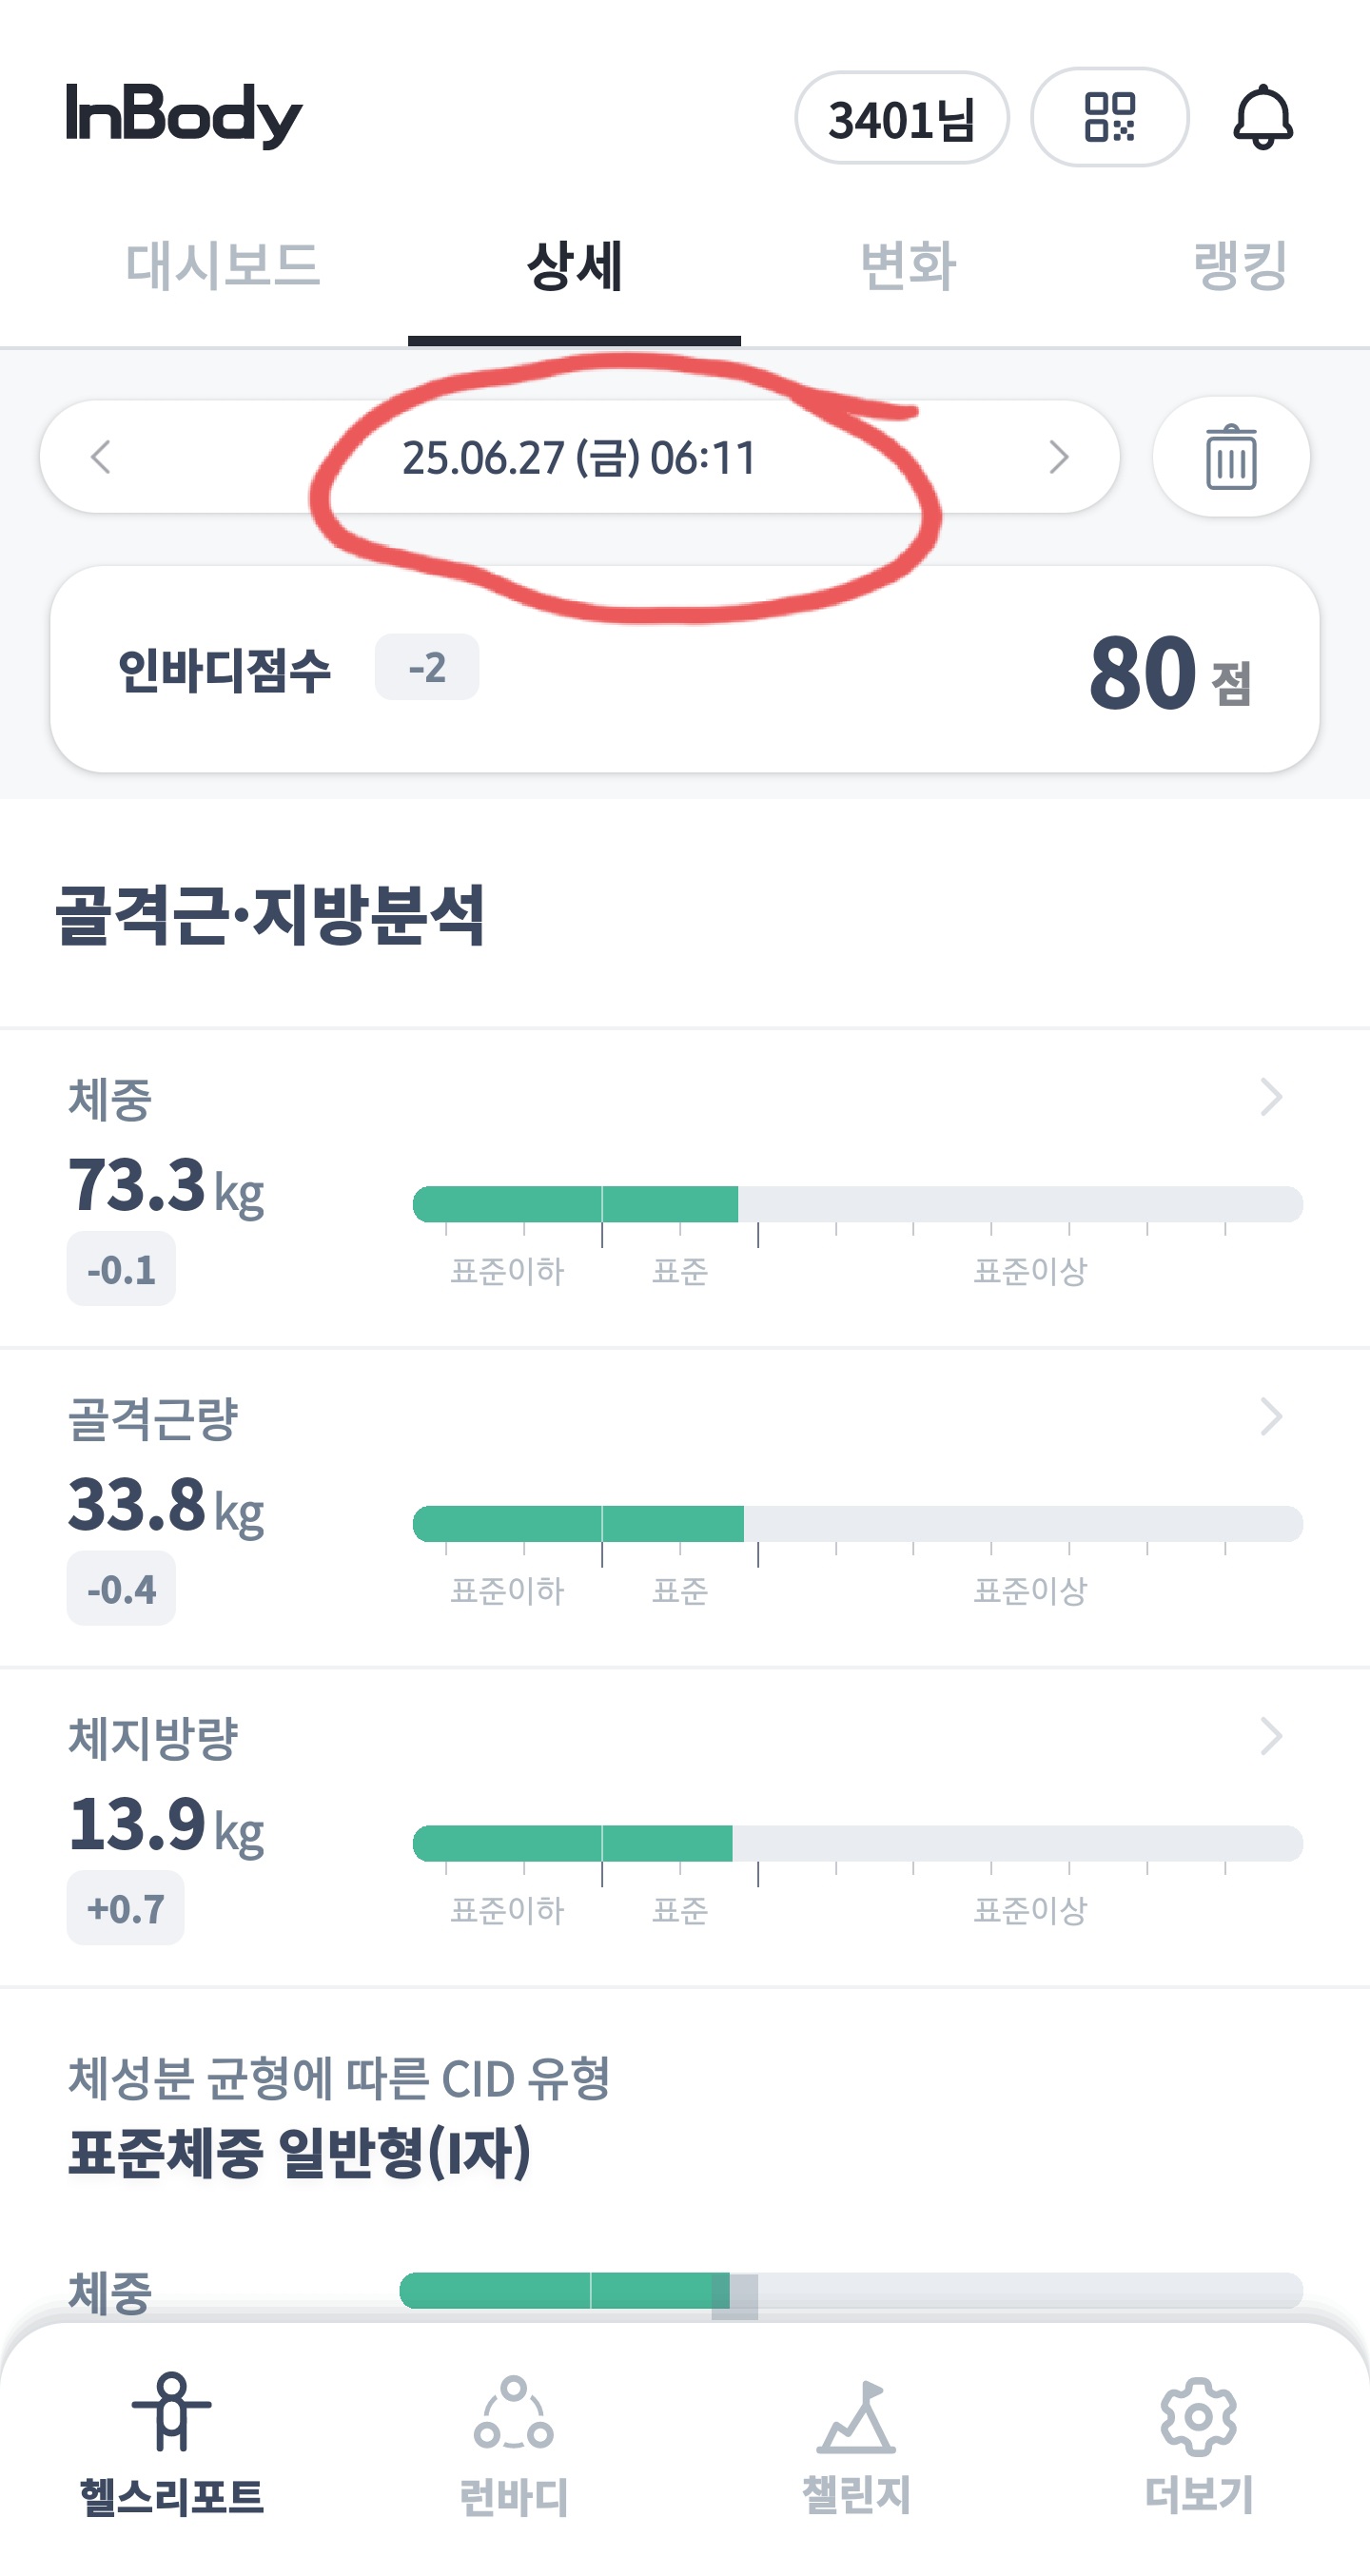Image resolution: width=1370 pixels, height=2576 pixels.
Task: Switch to the 랭킹 tab
Action: pyautogui.click(x=1240, y=266)
